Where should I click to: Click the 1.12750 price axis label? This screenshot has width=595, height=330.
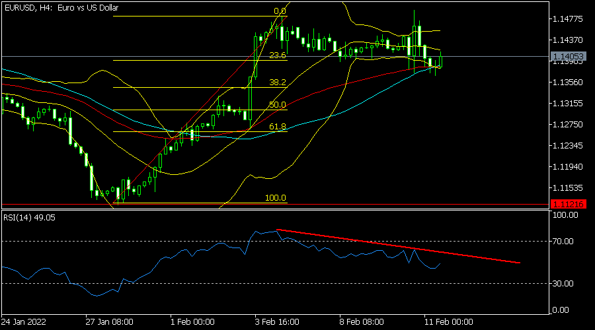point(568,124)
